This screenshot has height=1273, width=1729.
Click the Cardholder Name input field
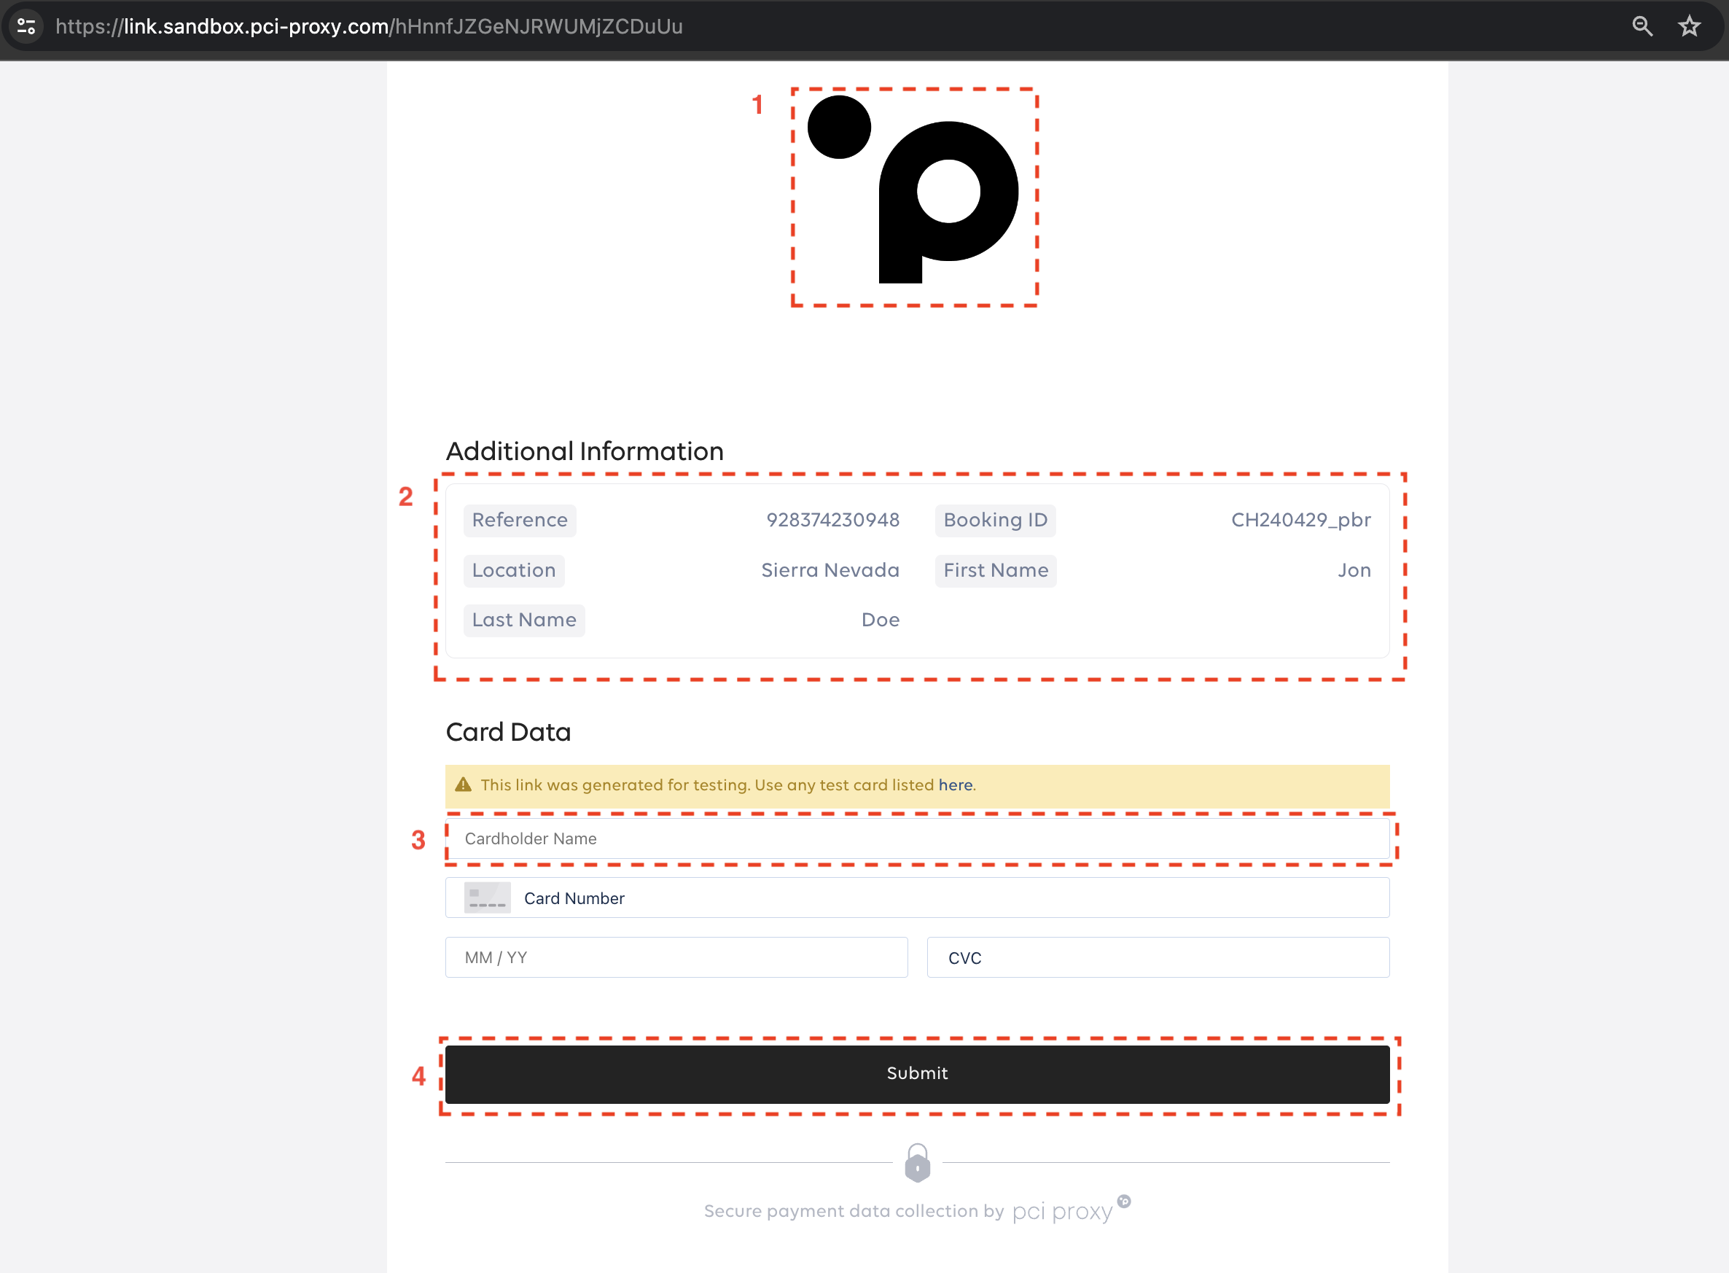click(917, 838)
